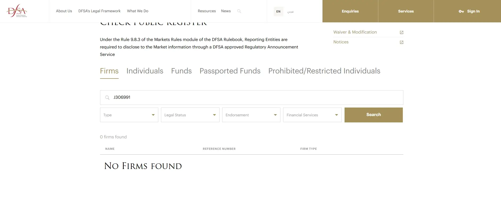Click the key icon beside Sign In
Image resolution: width=501 pixels, height=198 pixels.
click(x=461, y=11)
